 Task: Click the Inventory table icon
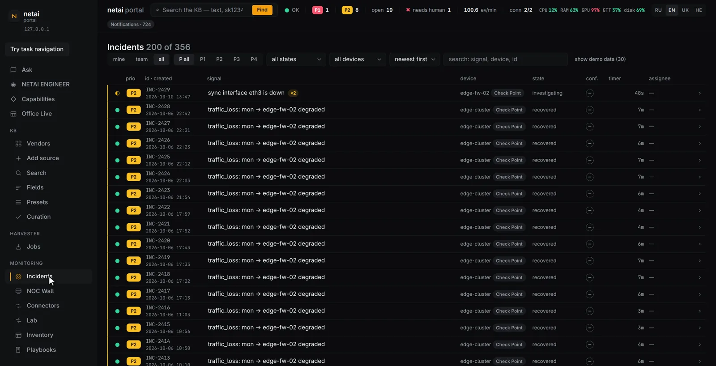tap(18, 335)
